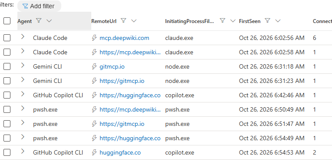
Task: Click lightning icon in Gemini CLI 6:31:23 row
Action: [x=94, y=81]
